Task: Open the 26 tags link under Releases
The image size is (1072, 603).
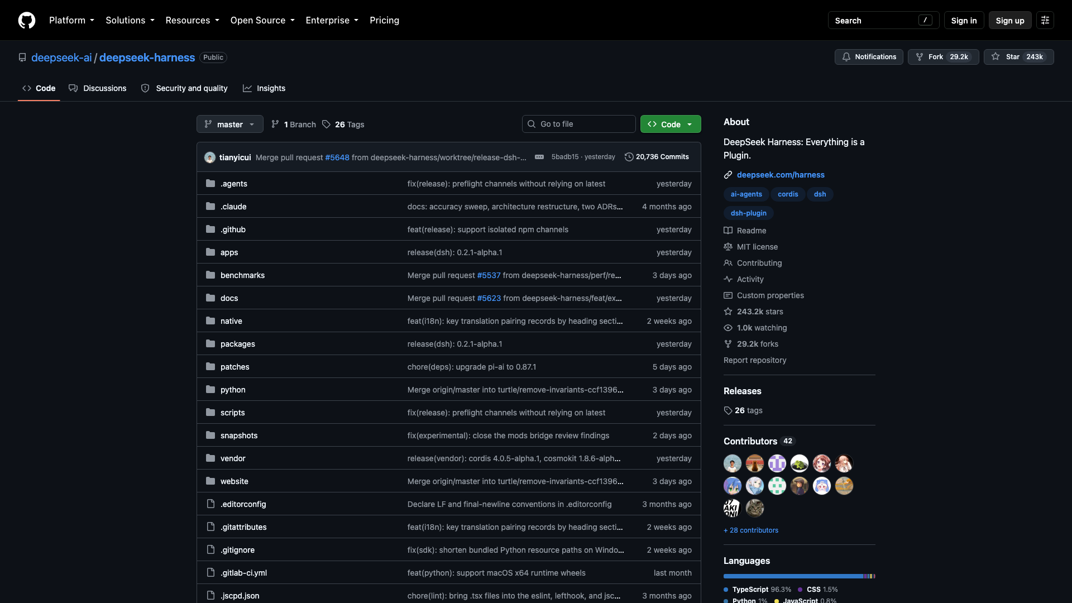Action: (x=743, y=410)
